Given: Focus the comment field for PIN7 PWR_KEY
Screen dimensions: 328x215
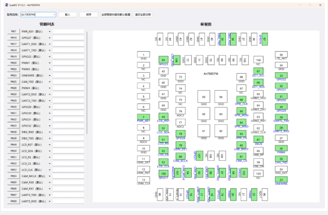Looking at the screenshot, I should [68, 31].
